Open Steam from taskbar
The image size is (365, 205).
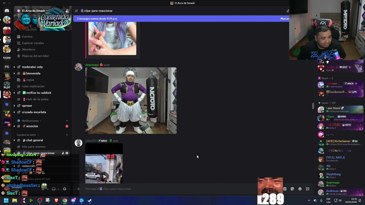tap(90, 200)
